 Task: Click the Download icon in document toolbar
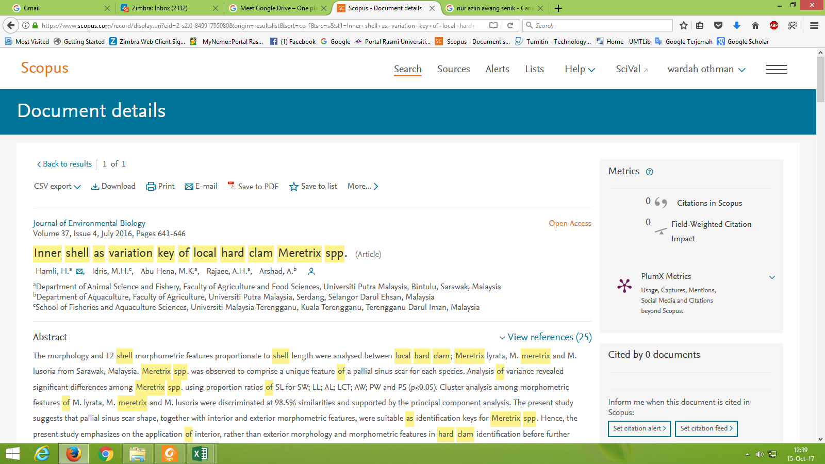95,187
